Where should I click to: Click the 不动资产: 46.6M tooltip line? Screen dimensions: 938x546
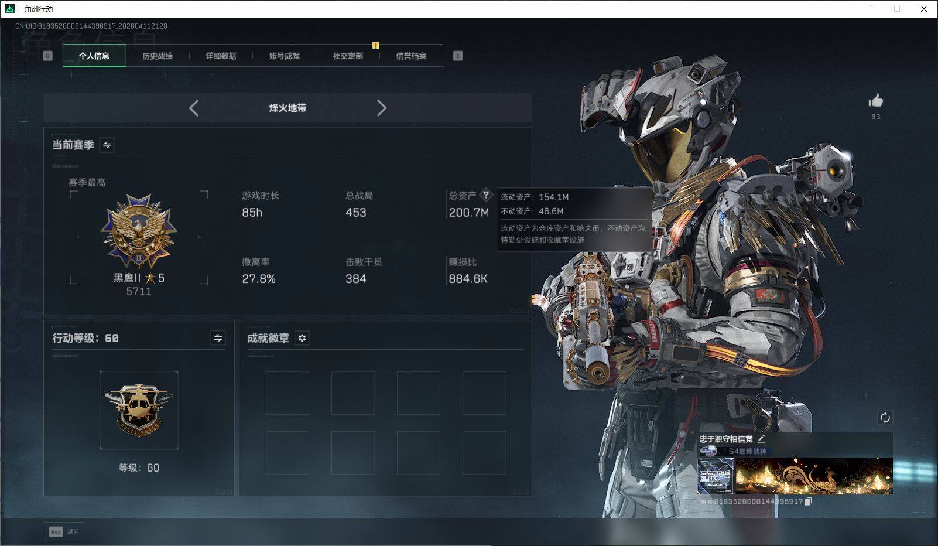[x=532, y=211]
